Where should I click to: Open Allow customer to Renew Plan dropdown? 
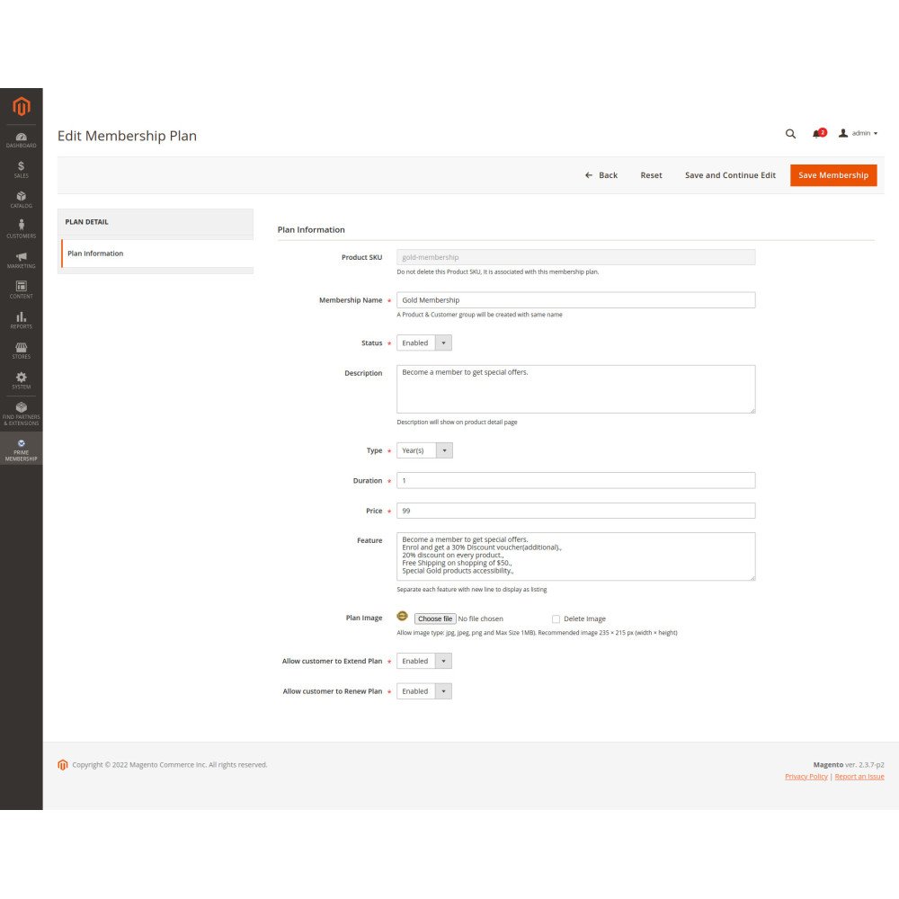click(x=424, y=691)
